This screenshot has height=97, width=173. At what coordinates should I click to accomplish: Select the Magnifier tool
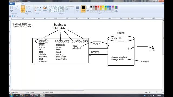[x=40, y=11]
